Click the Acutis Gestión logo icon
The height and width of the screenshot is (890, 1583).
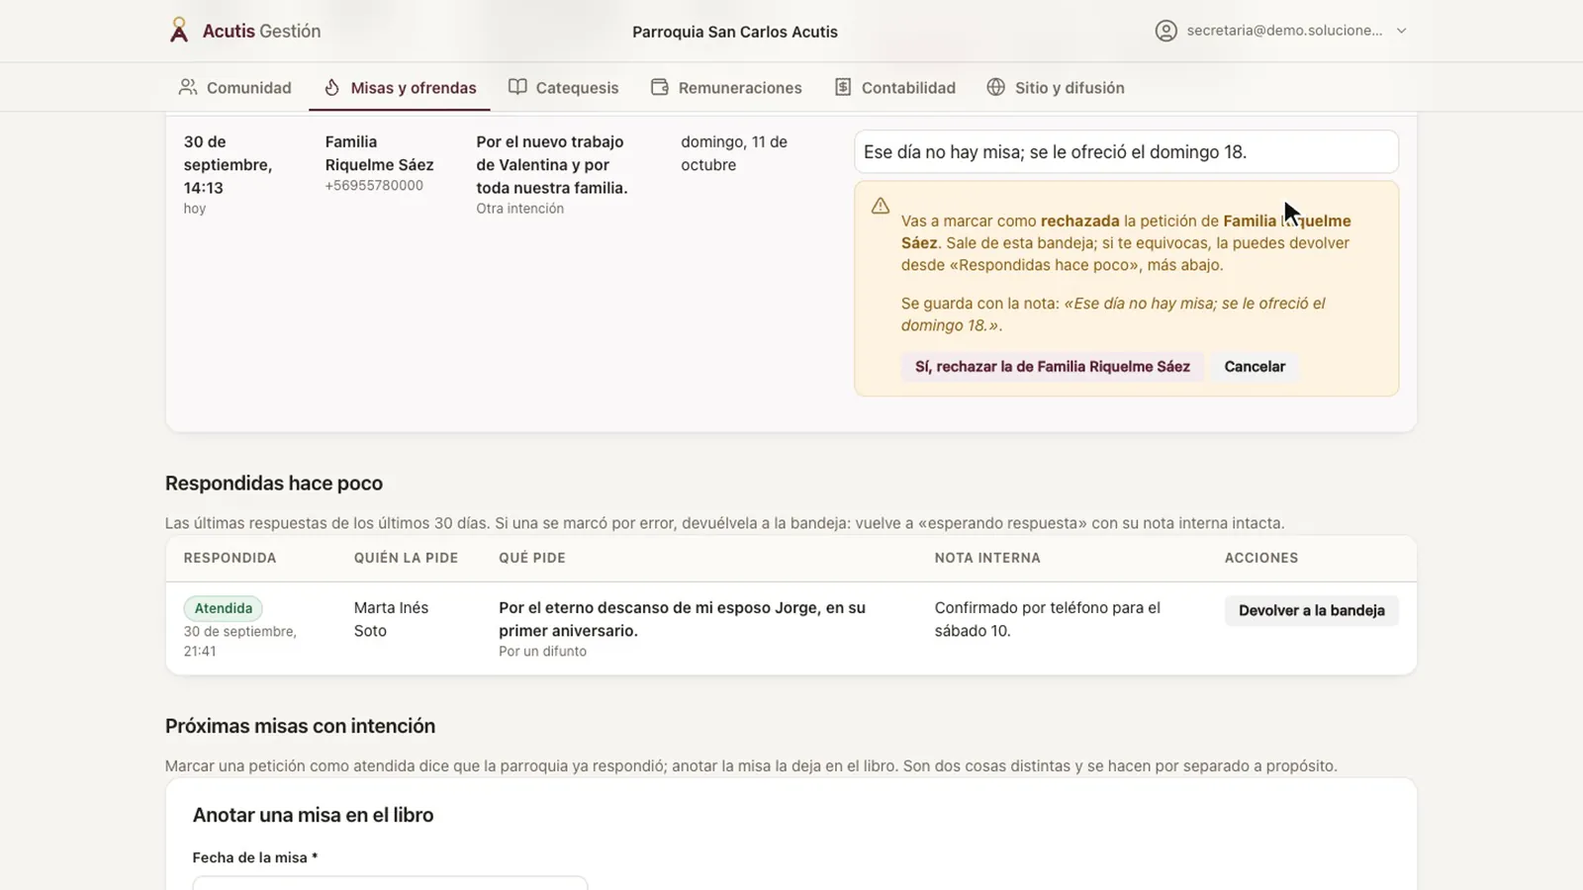(179, 31)
